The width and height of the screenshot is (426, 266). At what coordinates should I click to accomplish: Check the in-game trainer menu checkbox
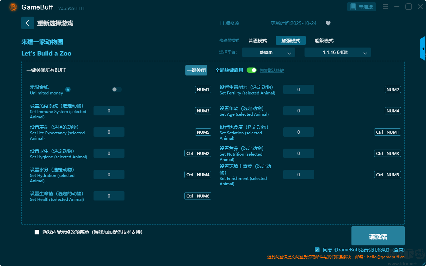pyautogui.click(x=37, y=232)
